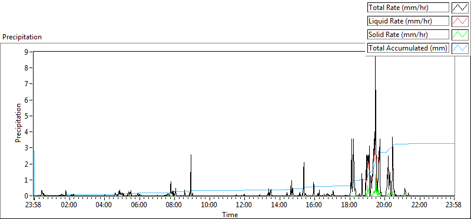This screenshot has height=219, width=471.
Task: Click the 20:00 tick label on time axis
Action: point(384,205)
